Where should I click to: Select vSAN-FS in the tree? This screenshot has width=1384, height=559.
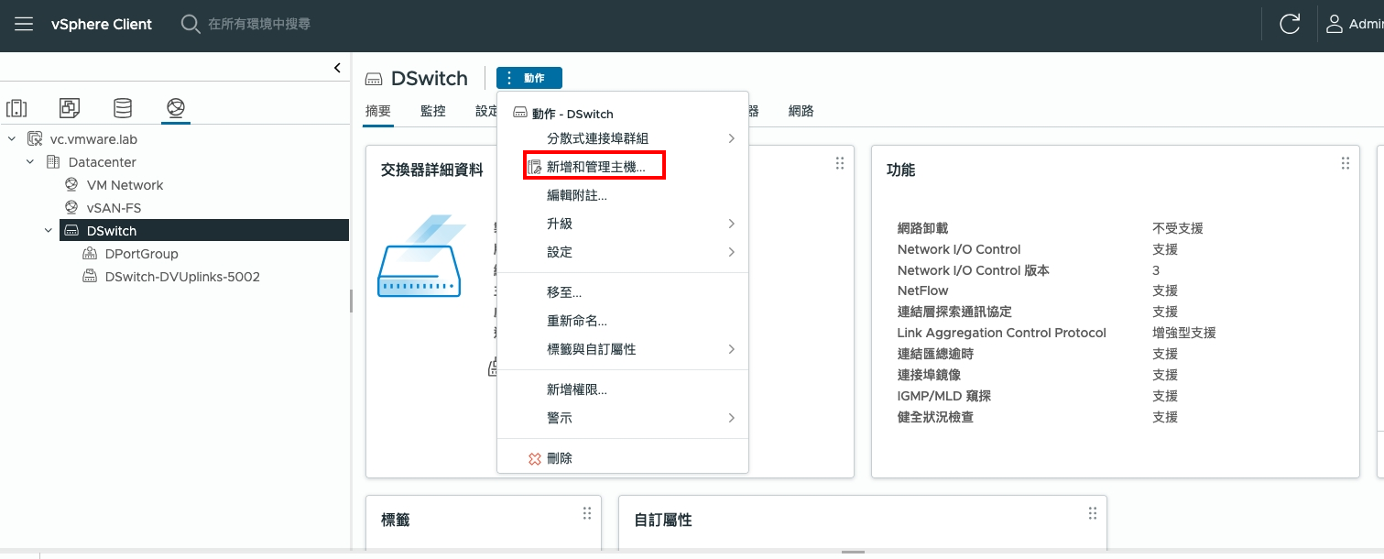[114, 208]
